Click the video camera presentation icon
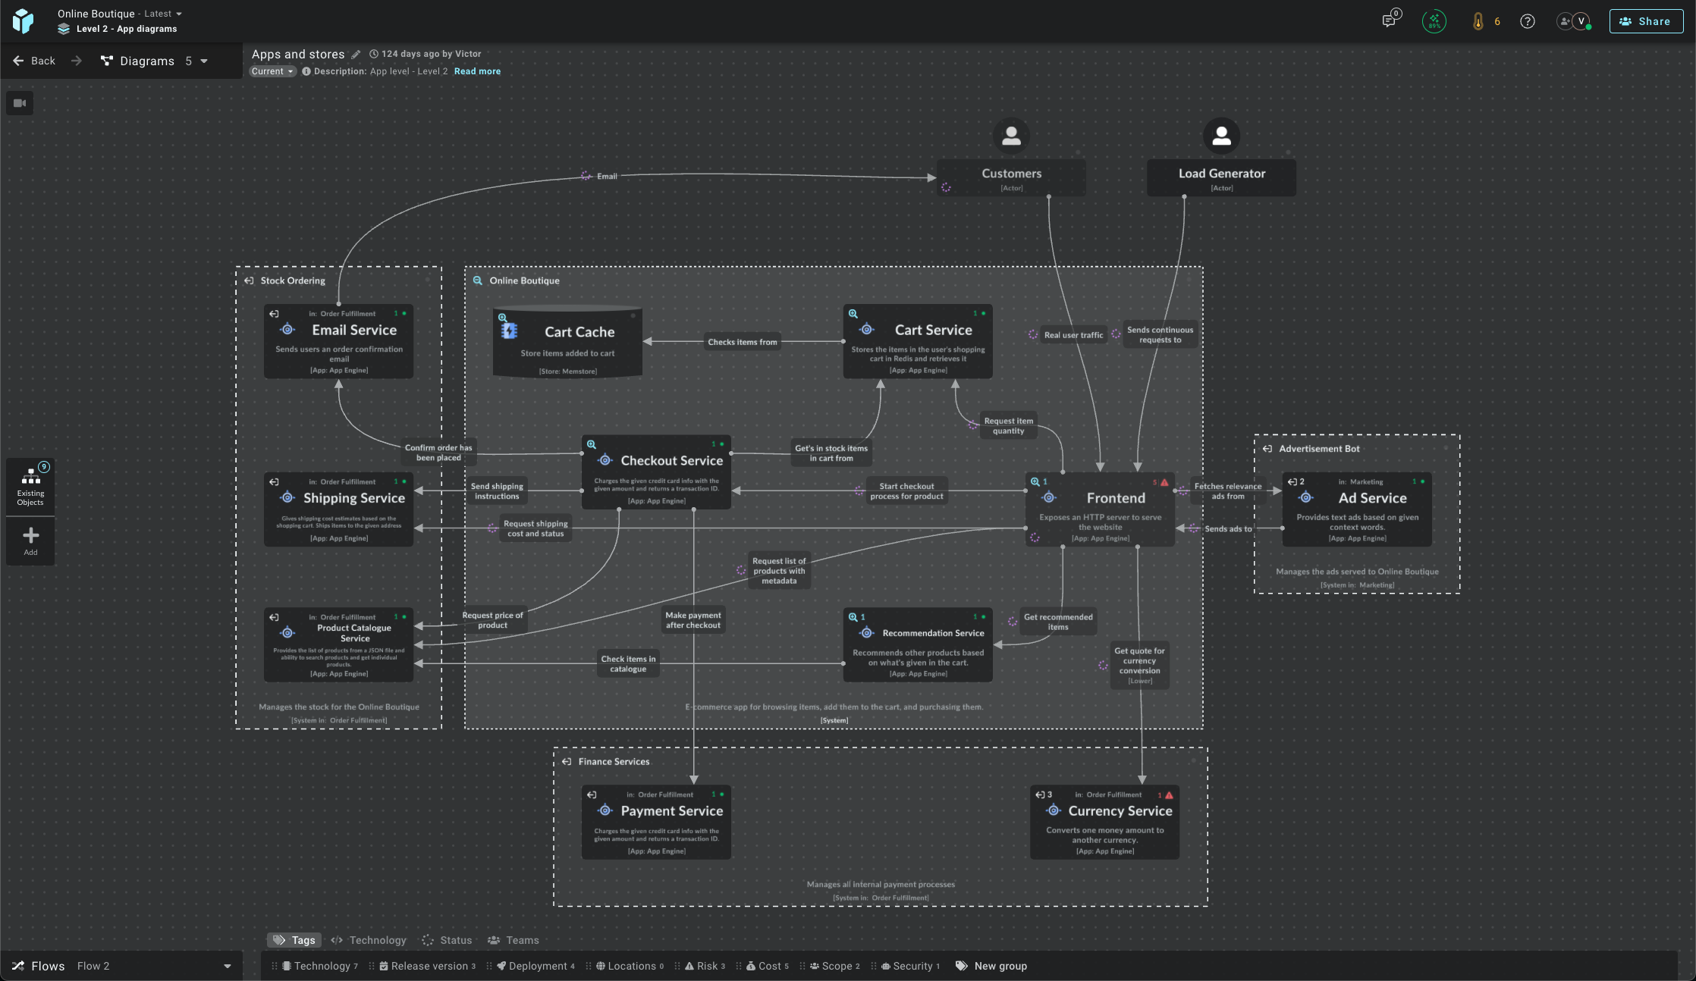This screenshot has height=981, width=1696. click(x=20, y=103)
